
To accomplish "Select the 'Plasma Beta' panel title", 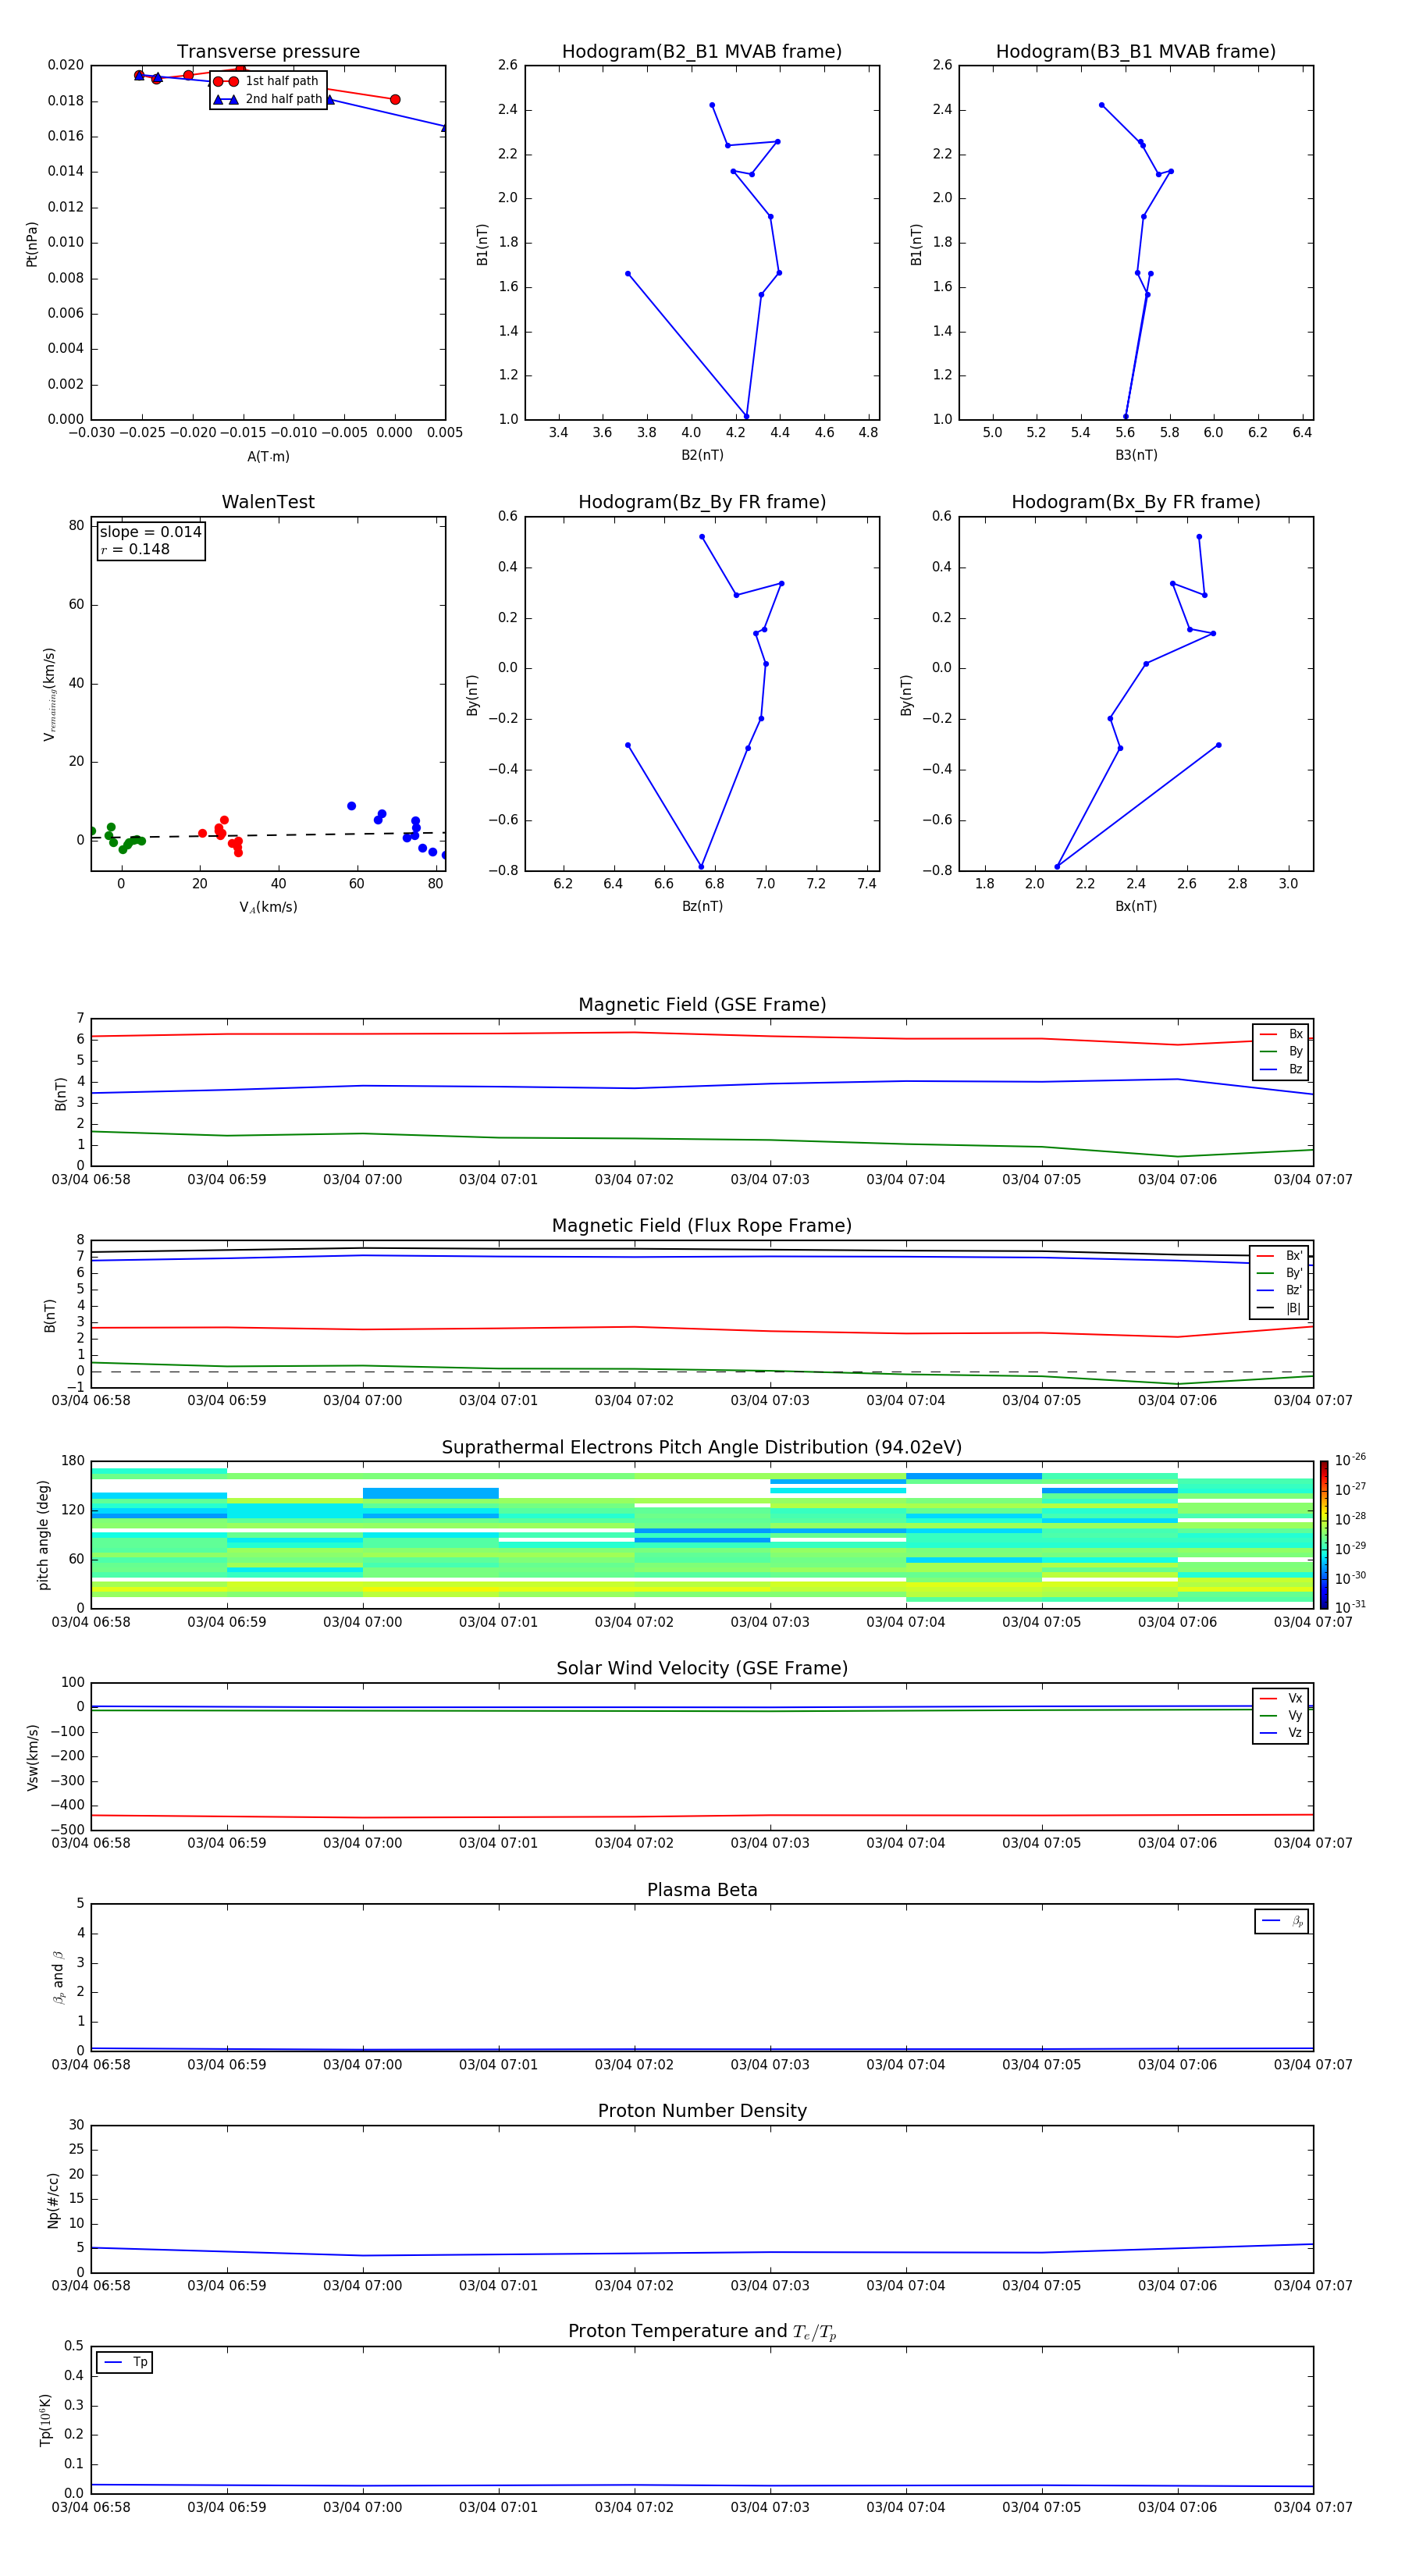I will [702, 1891].
